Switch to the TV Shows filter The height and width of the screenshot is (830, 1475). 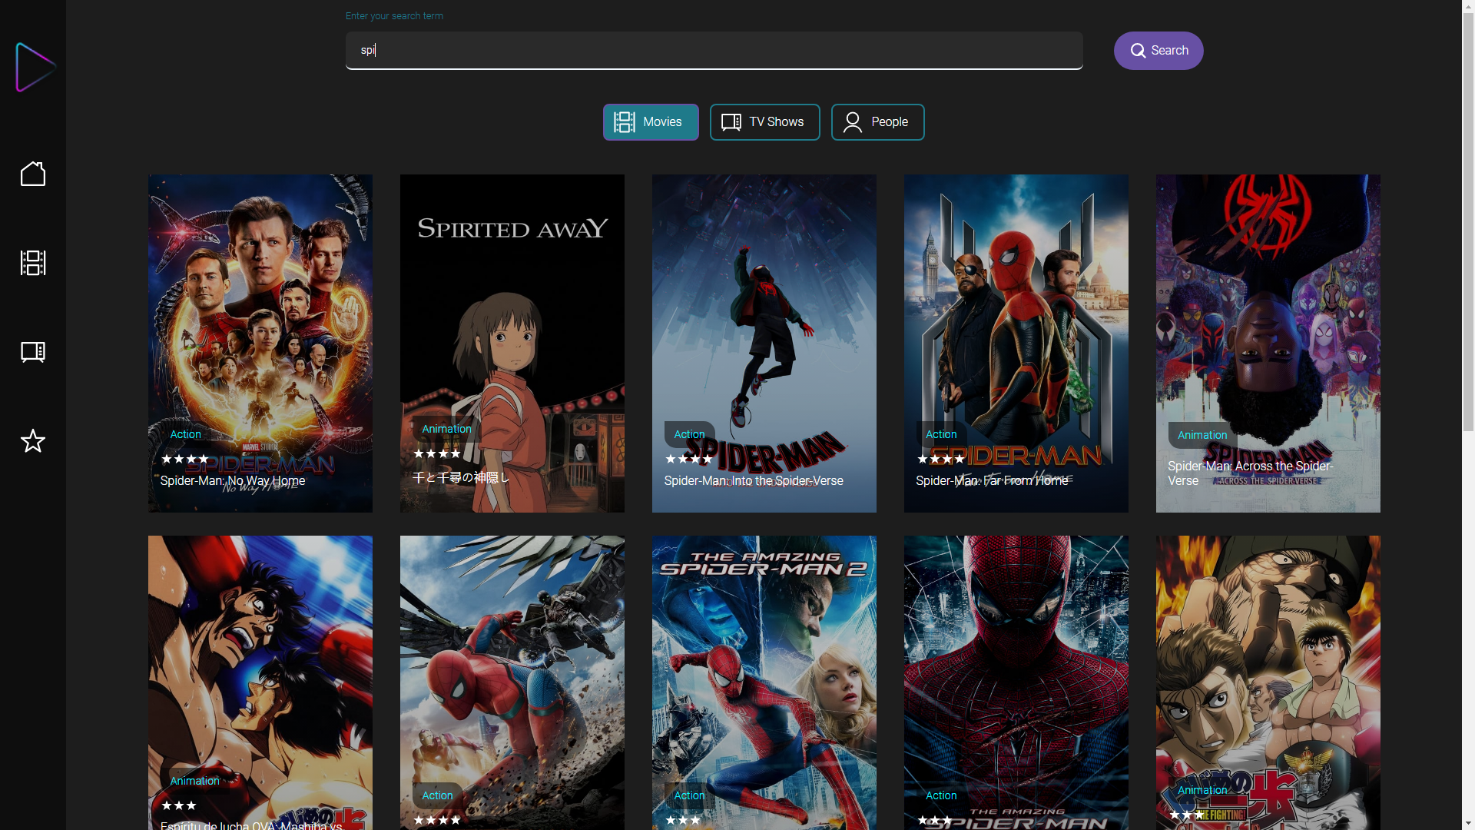764,121
